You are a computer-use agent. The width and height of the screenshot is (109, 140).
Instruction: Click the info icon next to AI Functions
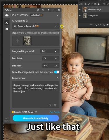click(27, 21)
